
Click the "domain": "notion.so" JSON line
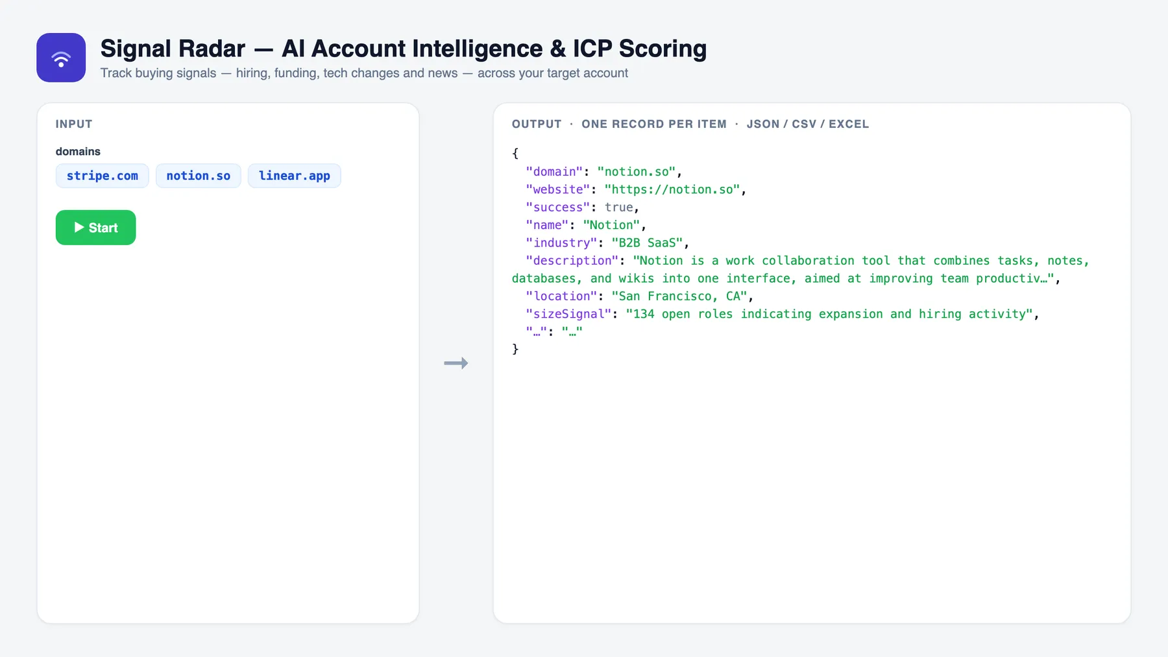(x=604, y=172)
